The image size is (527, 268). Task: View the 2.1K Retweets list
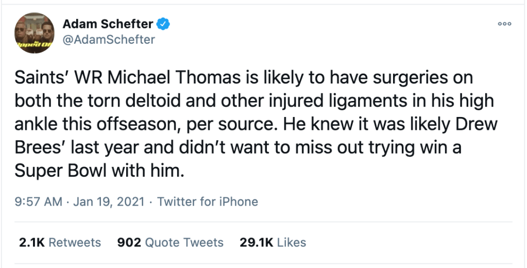click(60, 242)
